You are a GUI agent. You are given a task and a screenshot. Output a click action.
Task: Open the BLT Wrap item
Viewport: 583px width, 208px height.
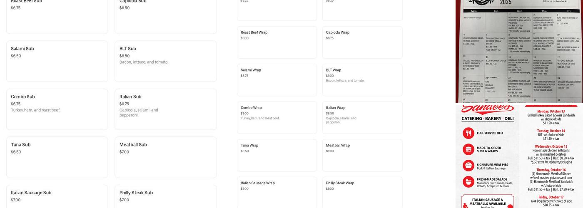coord(362,80)
